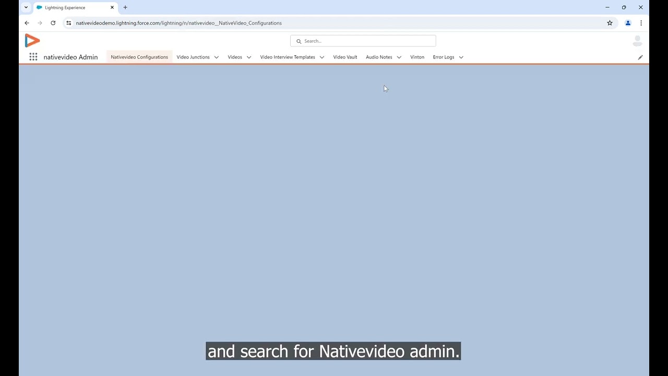Image resolution: width=668 pixels, height=376 pixels.
Task: Open the Audio Notes tab
Action: point(379,57)
